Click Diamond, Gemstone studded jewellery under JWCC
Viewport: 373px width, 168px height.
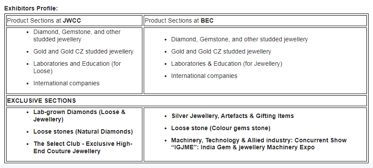pos(77,36)
